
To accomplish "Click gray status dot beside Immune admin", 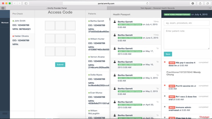I will (x=165, y=107).
